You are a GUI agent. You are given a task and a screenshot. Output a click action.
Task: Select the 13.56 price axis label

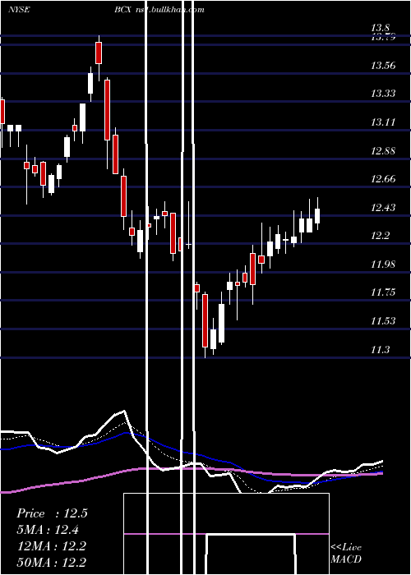[383, 66]
